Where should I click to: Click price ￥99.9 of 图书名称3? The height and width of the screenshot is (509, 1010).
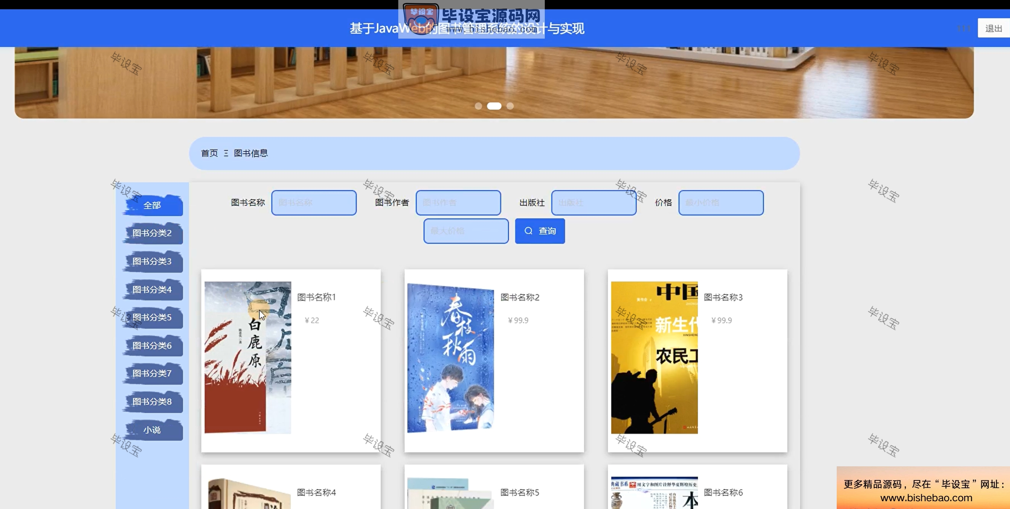(721, 320)
